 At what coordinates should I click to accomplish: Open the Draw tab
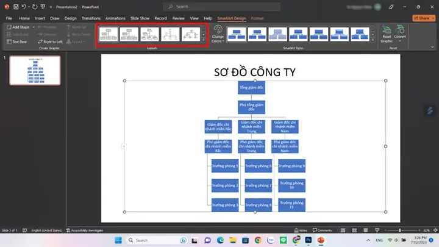pyautogui.click(x=55, y=18)
